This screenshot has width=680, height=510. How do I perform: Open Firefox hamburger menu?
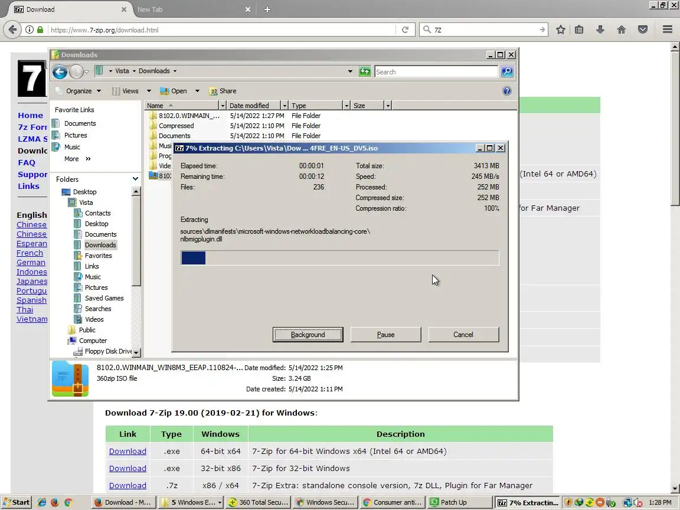tap(668, 30)
